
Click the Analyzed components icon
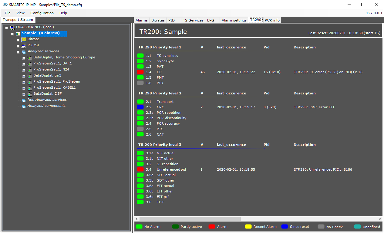point(24,106)
